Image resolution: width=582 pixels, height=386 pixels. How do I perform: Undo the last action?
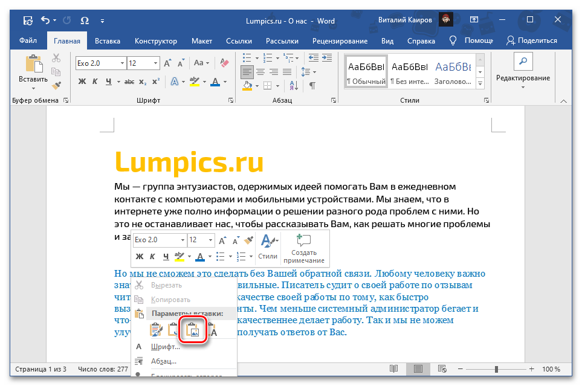pyautogui.click(x=45, y=20)
